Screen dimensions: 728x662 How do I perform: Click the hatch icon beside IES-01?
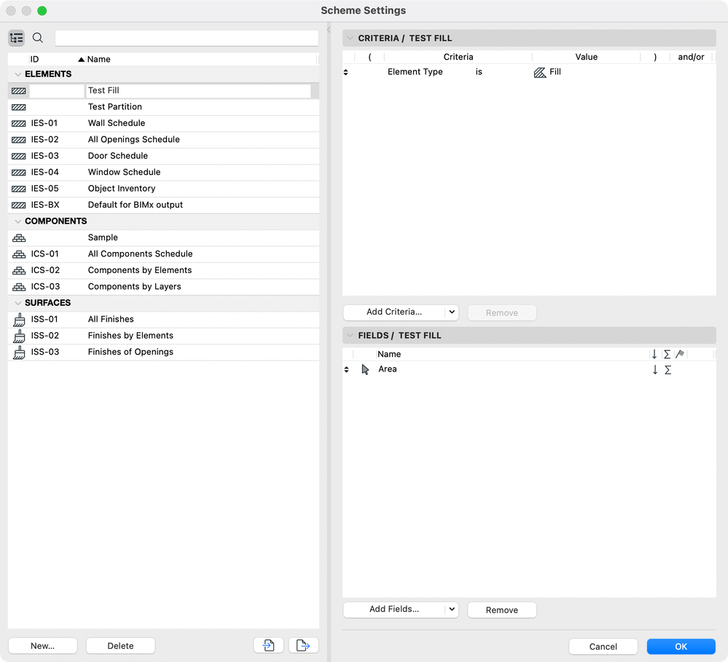[x=18, y=123]
